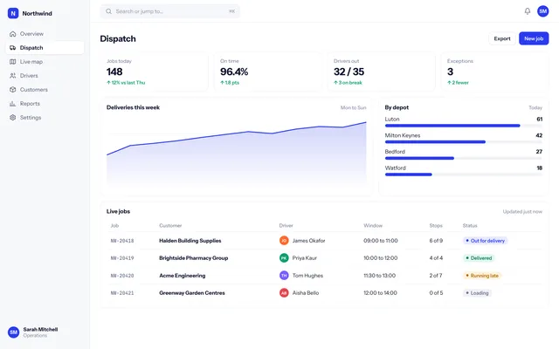Focus the Search or jump to field
The width and height of the screenshot is (559, 349).
point(170,11)
